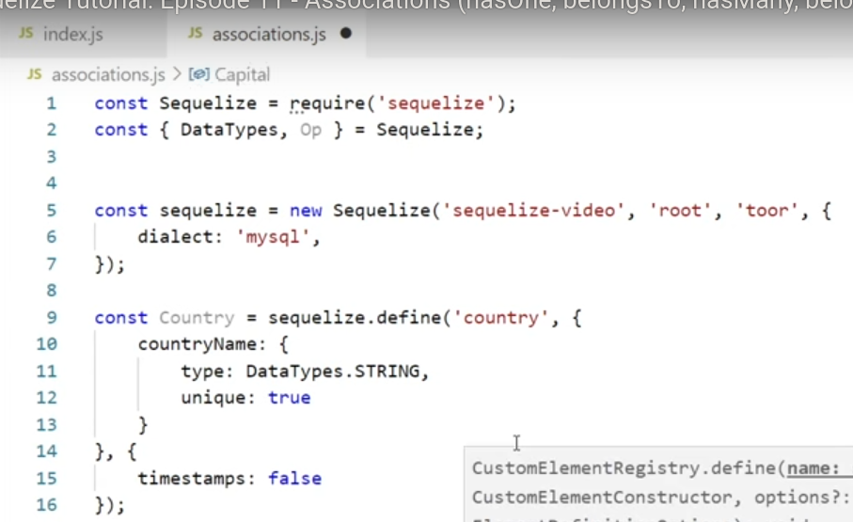Click the Country constant on line 9
853x522 pixels.
click(x=197, y=318)
